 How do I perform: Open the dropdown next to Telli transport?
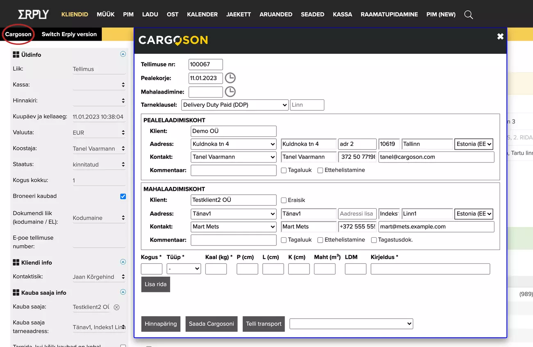[351, 324]
